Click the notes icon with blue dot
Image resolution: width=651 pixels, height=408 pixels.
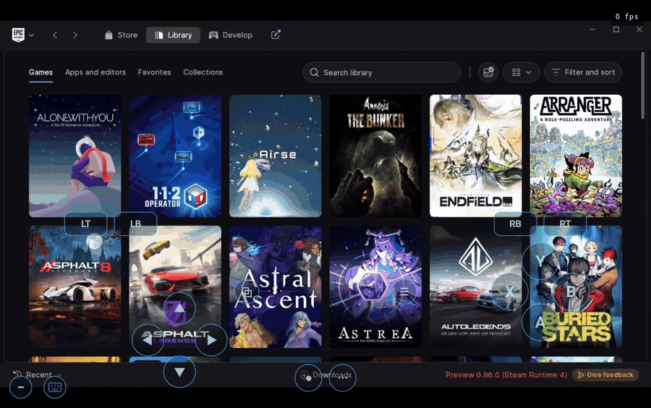276,35
